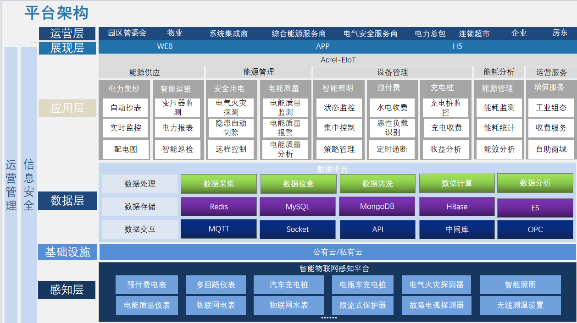Click the 电瓶车充电桩 box

[363, 285]
